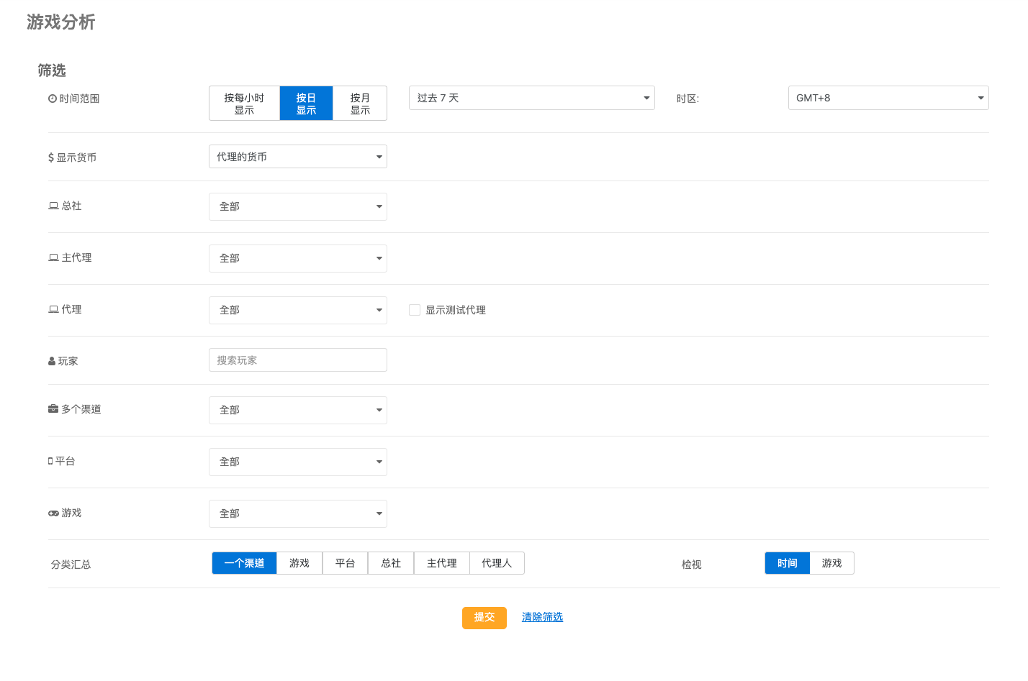The height and width of the screenshot is (681, 1028).
Task: Focus the 搜索玩家 input field
Action: 297,360
